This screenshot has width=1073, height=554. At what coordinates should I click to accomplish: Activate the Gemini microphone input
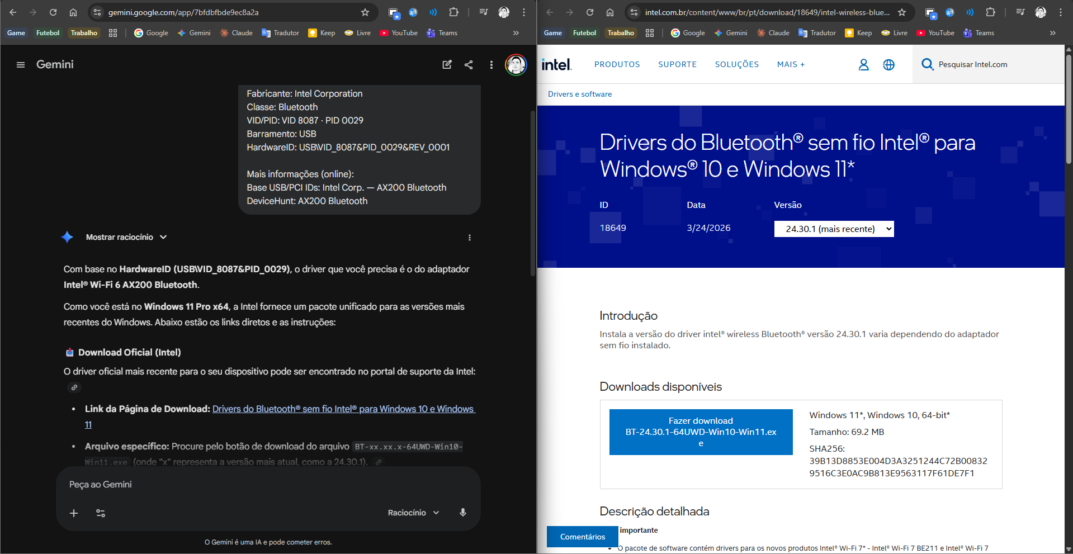click(x=463, y=513)
